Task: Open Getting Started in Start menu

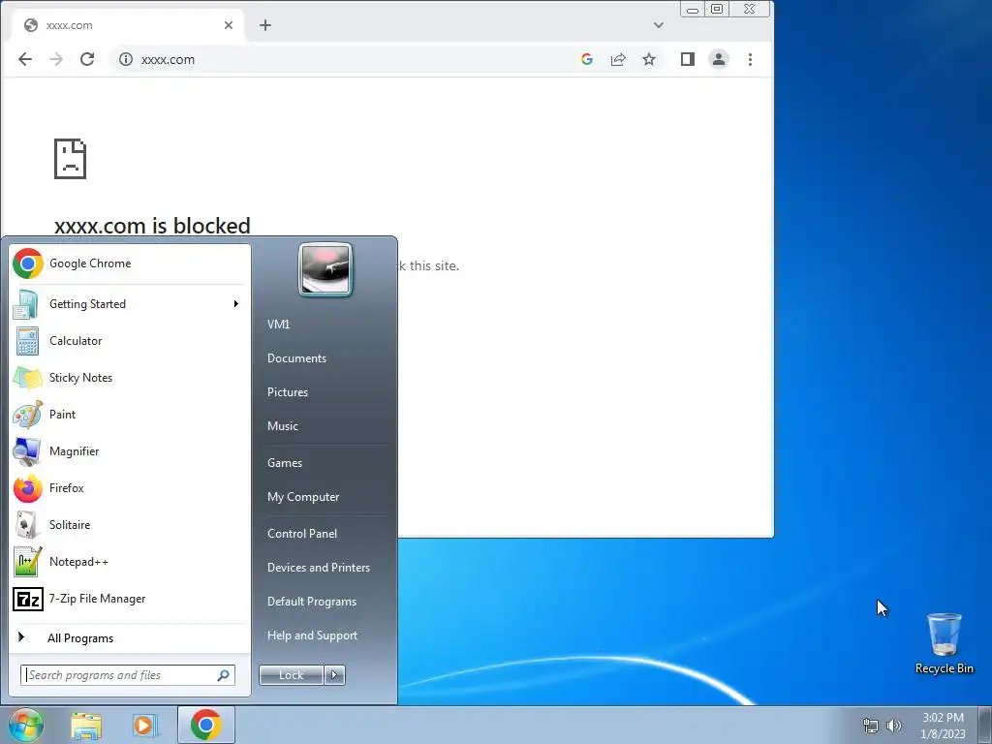Action: click(129, 303)
